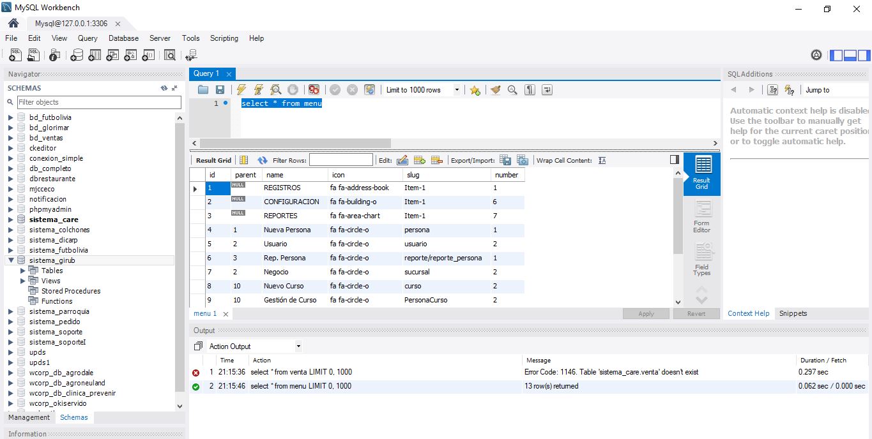The height and width of the screenshot is (439, 872).
Task: Open the Database menu
Action: [123, 38]
